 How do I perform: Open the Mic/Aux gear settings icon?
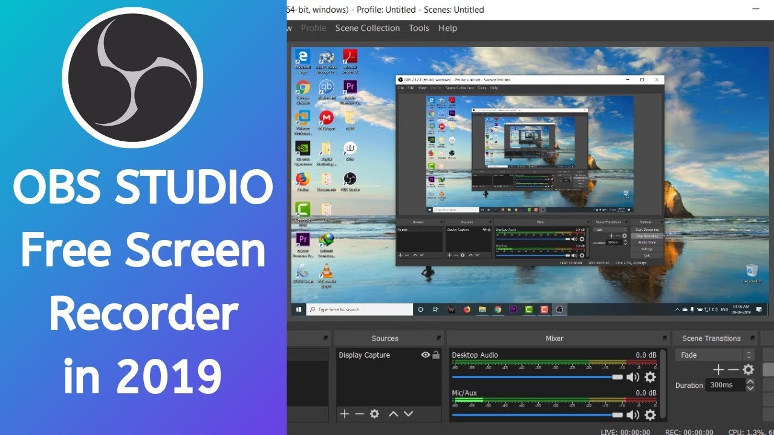(650, 414)
